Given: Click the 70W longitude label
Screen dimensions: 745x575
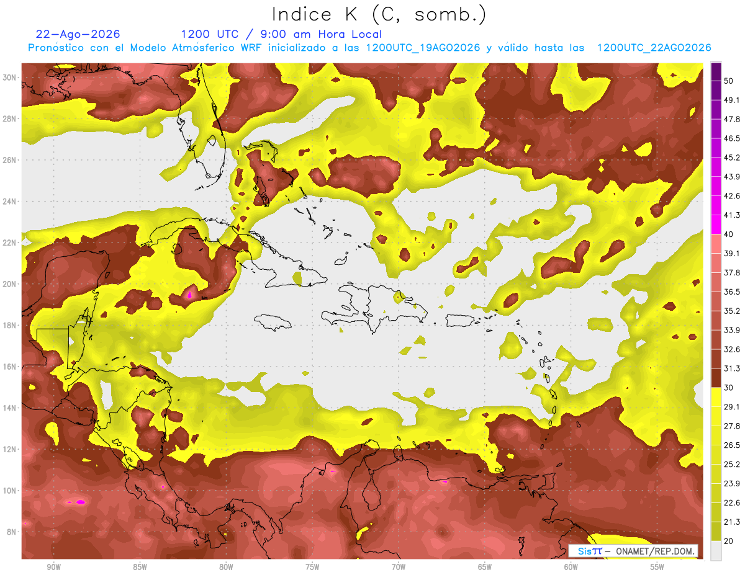Looking at the screenshot, I should (399, 567).
